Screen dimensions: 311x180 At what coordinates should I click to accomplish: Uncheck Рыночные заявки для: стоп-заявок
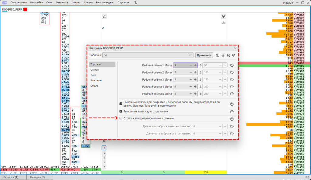pos(121,112)
